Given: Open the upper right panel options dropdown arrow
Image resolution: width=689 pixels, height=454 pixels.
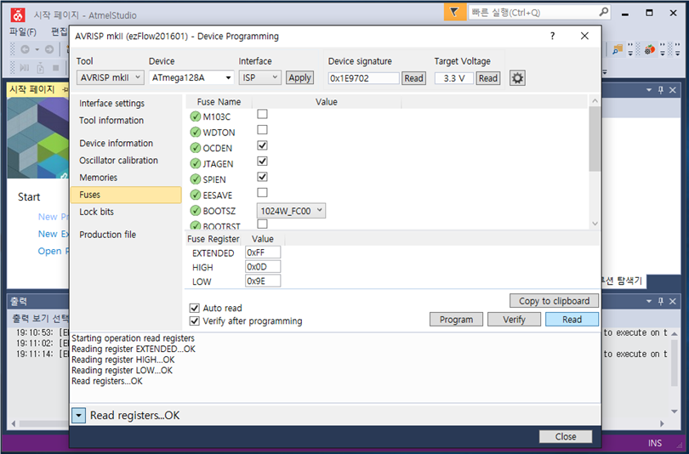Looking at the screenshot, I should tap(648, 90).
